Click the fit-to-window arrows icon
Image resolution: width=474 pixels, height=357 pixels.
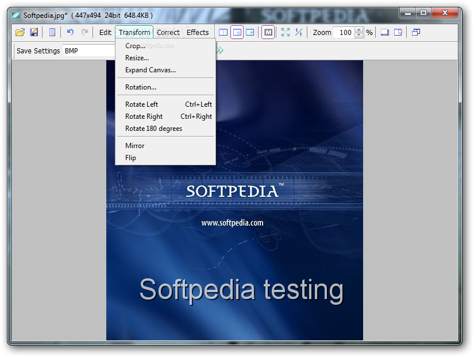(286, 32)
